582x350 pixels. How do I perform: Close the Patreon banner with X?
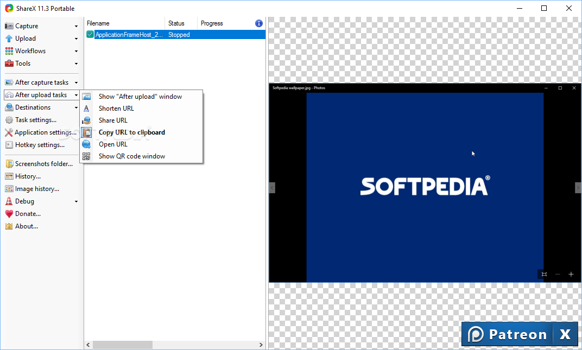(565, 334)
